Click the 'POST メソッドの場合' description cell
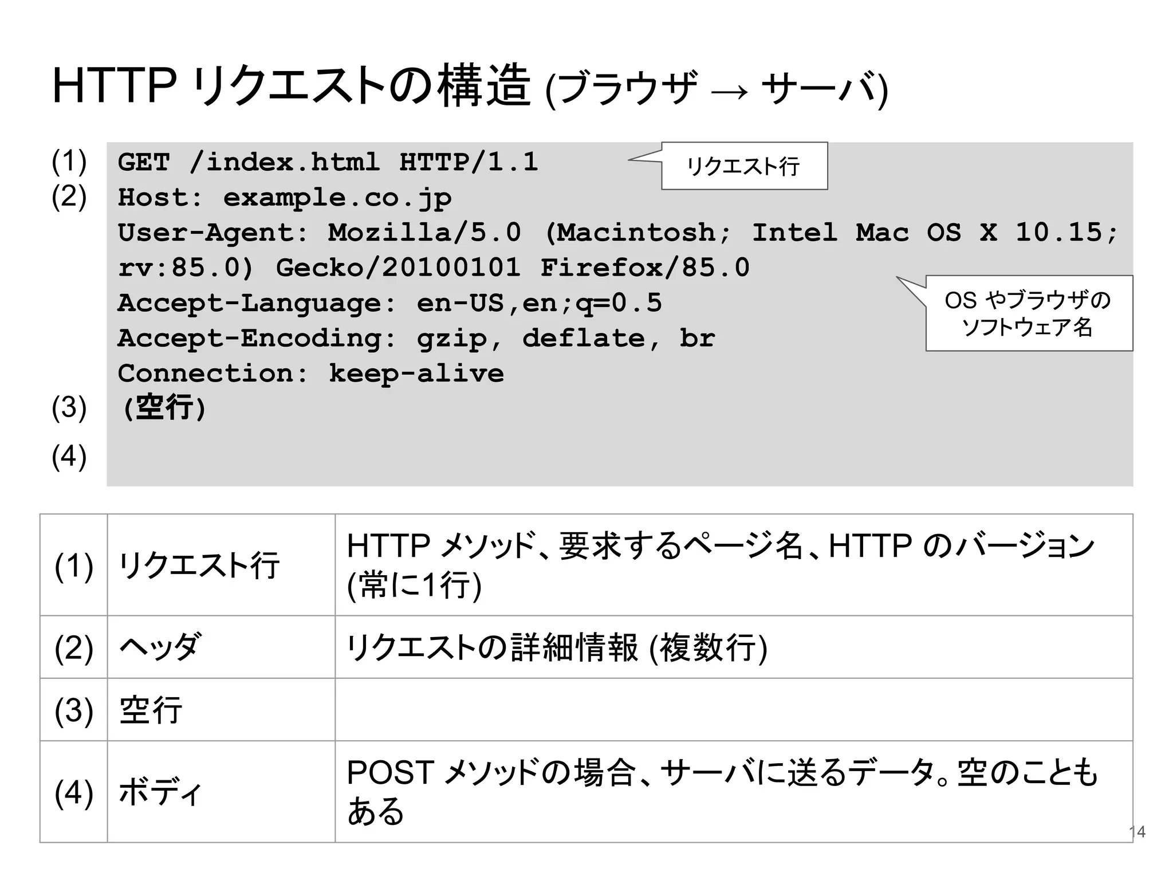Image resolution: width=1173 pixels, height=880 pixels. point(734,792)
